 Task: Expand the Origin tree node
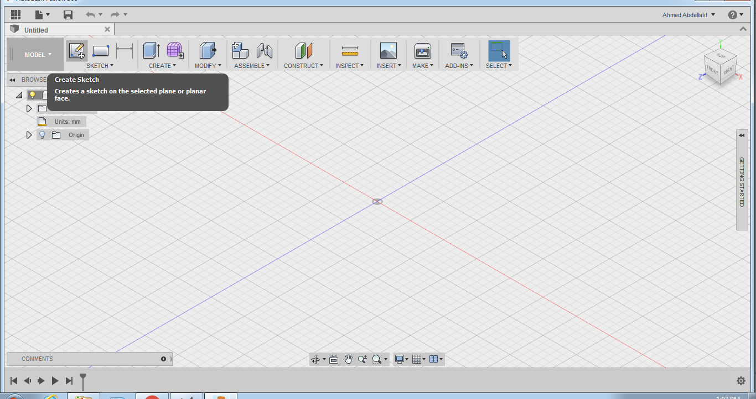(x=29, y=135)
